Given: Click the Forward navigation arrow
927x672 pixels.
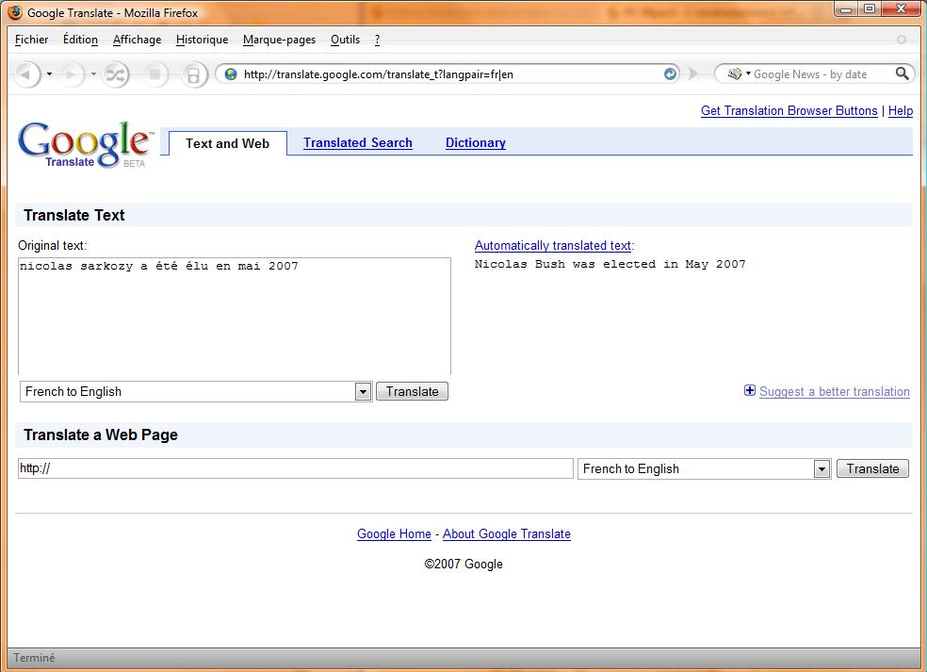Looking at the screenshot, I should point(71,74).
